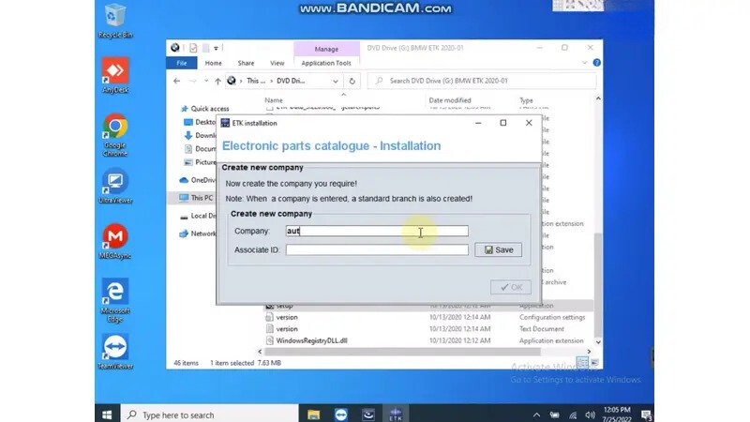Select the Microsoft Edge desktop shortcut

[114, 294]
